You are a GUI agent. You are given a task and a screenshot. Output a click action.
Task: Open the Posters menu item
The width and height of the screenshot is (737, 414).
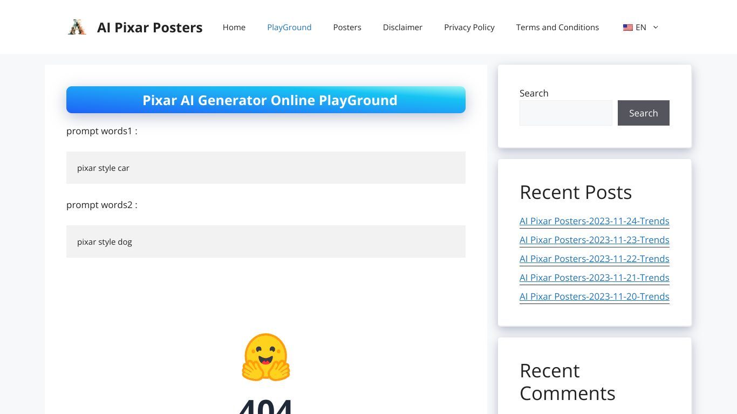pos(347,27)
